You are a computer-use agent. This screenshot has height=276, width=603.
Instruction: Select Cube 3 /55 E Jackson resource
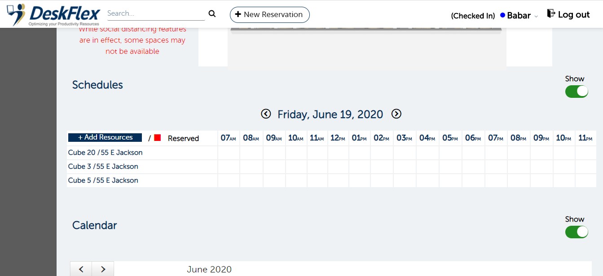tap(103, 166)
